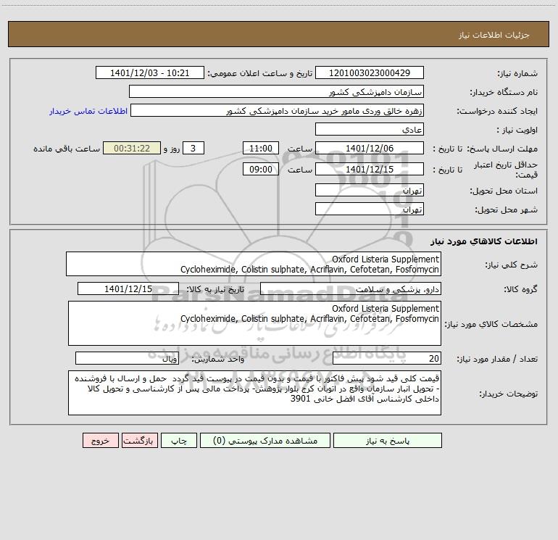Screen dimensions: 558x540
Task: Click the label 'توضیحات خریدار:'
Action: tap(509, 394)
